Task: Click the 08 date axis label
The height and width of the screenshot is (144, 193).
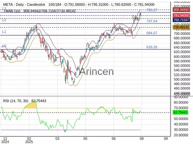Action: coord(142,139)
